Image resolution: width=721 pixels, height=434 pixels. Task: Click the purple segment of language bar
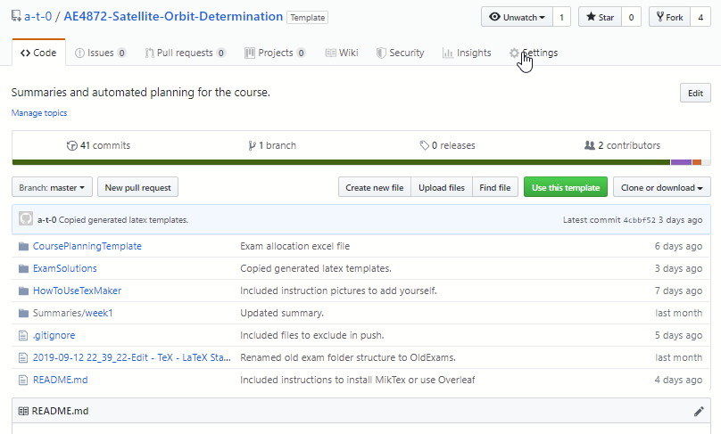click(681, 162)
